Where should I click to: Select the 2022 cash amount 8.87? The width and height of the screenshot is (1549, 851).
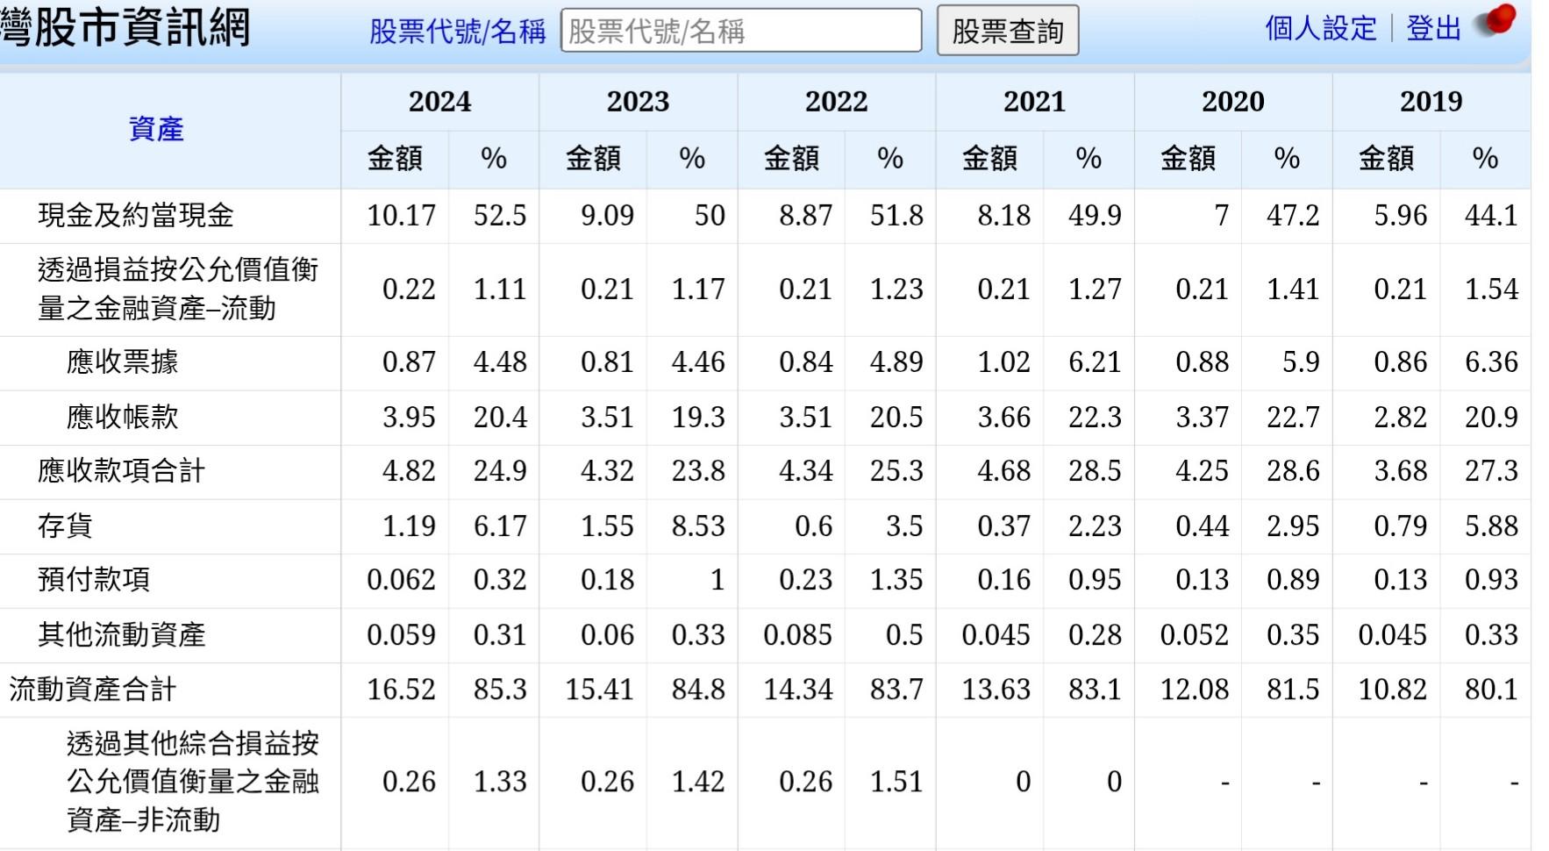pyautogui.click(x=805, y=216)
